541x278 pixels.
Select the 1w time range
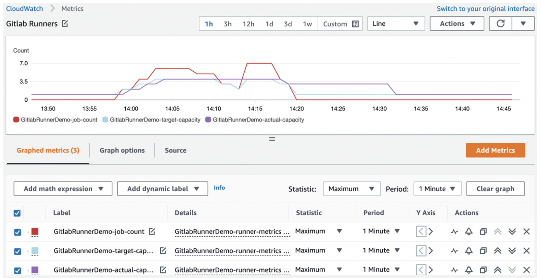[x=307, y=24]
